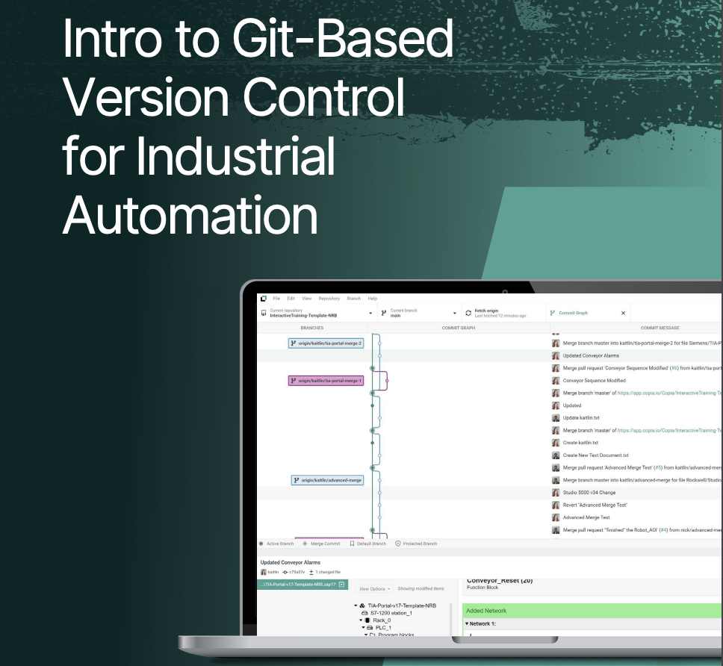The image size is (723, 666).
Task: Click the commit hash icon beside c75a37e
Action: 285,572
